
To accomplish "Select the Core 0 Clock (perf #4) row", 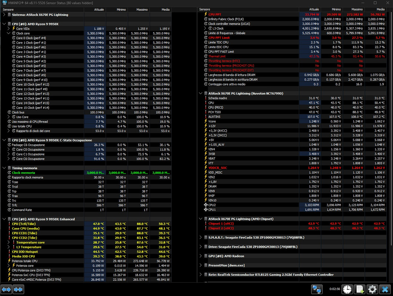I will click(86, 38).
